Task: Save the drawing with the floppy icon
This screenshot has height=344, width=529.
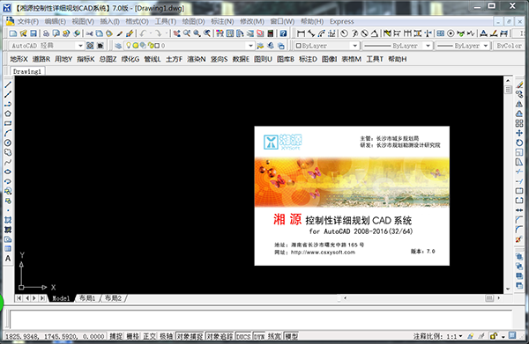Action: click(34, 33)
